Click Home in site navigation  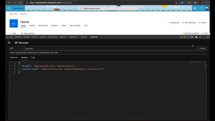[23, 26]
